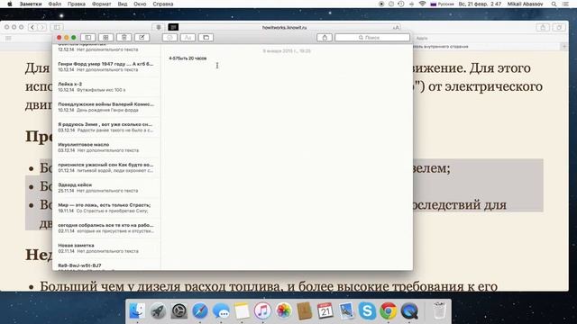Click user name Mikail Abassov
The width and height of the screenshot is (577, 324).
click(525, 4)
